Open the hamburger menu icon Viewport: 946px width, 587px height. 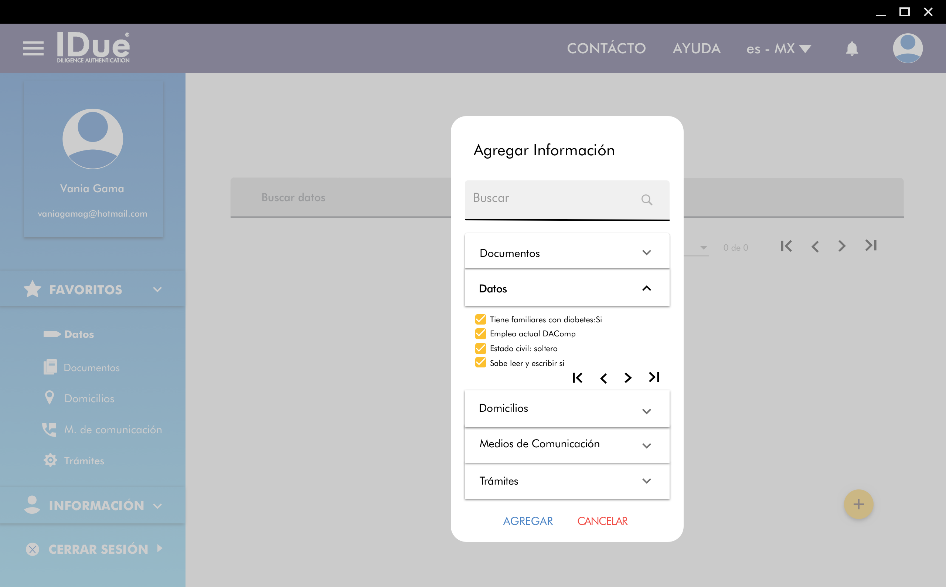tap(33, 48)
